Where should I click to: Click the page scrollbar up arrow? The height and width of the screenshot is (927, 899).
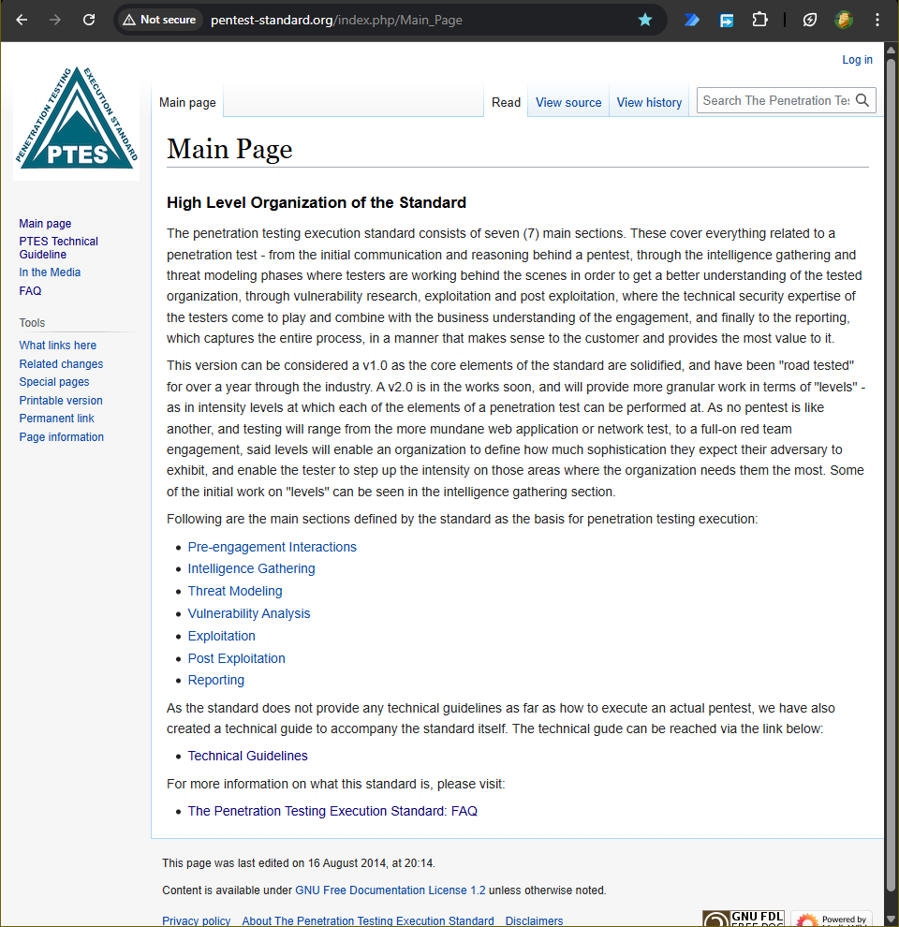click(891, 49)
